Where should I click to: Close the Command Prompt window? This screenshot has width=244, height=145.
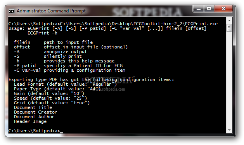pyautogui.click(x=223, y=9)
